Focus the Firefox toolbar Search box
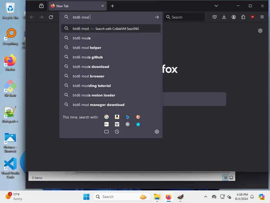 coord(185,17)
